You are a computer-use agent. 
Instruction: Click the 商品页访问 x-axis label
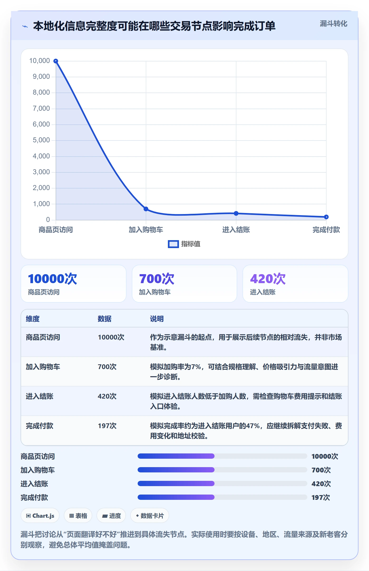pos(56,230)
